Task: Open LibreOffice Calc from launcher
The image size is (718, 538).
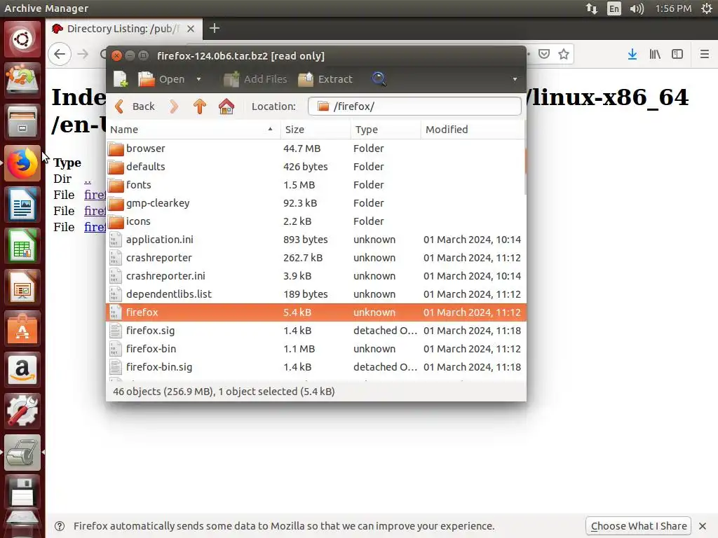Action: tap(22, 246)
